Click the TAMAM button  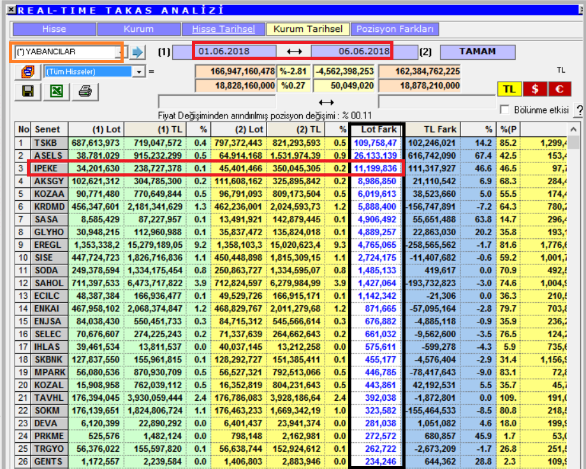(478, 52)
